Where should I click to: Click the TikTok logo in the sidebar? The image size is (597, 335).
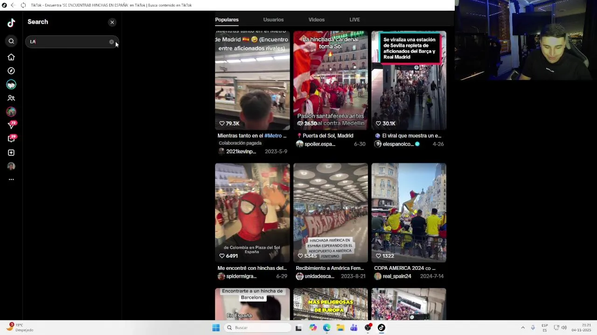11,23
